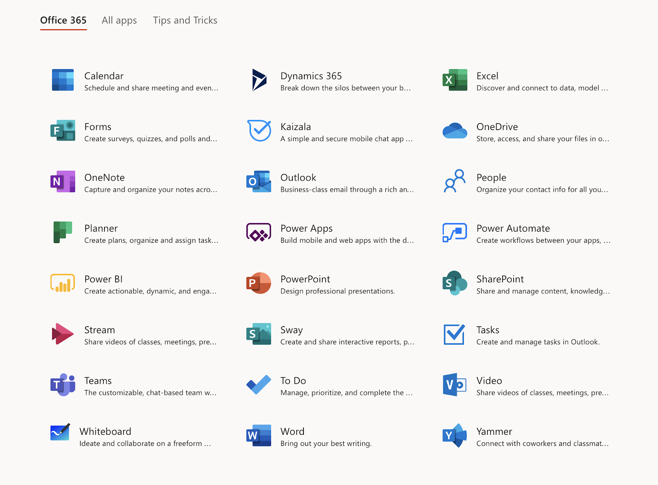
Task: Open the OneNote app icon
Action: (63, 181)
